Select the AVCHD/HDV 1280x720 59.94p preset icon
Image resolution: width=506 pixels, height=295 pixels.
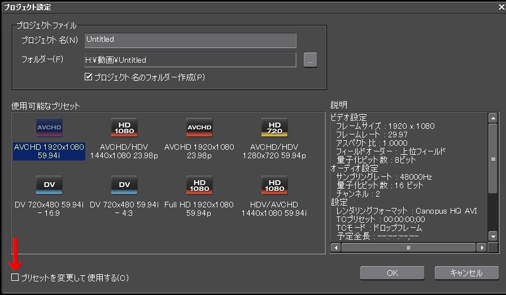tap(274, 128)
